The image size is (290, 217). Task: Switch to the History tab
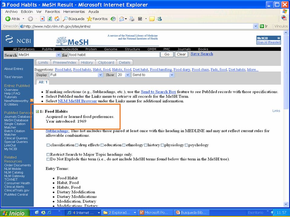point(87,62)
